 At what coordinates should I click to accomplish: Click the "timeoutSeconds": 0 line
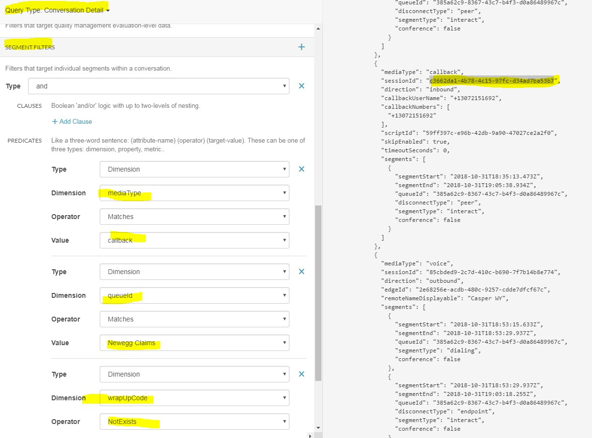click(415, 150)
